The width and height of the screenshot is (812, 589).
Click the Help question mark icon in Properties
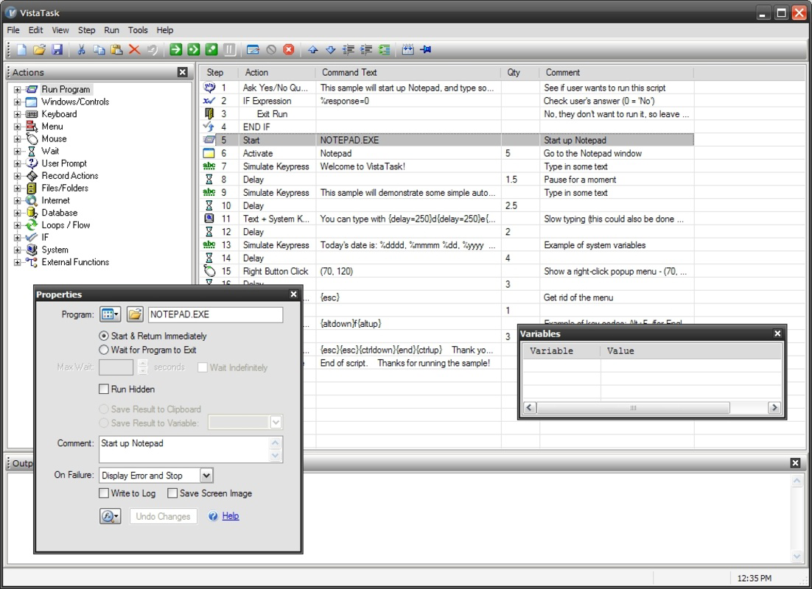point(213,516)
